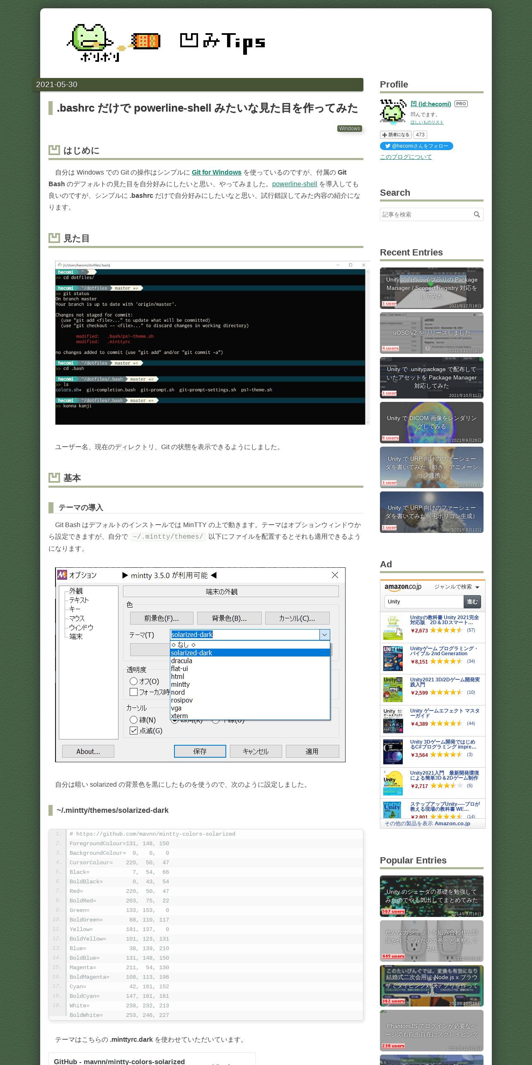
Task: Click the PRO badge
Action: 461,104
